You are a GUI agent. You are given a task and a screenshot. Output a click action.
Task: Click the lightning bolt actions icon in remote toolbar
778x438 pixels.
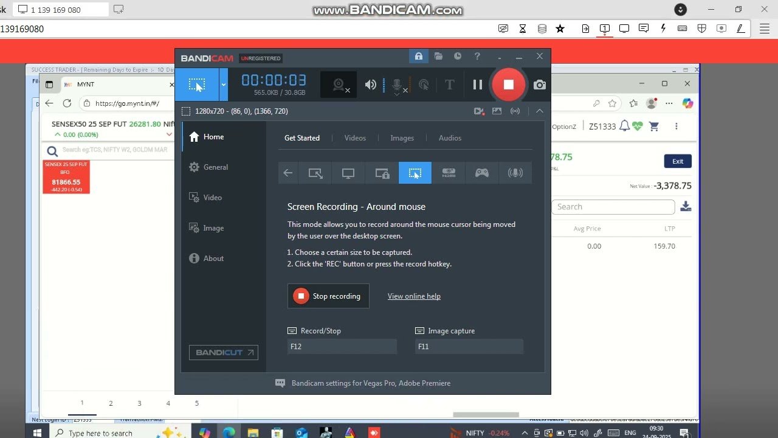663,29
